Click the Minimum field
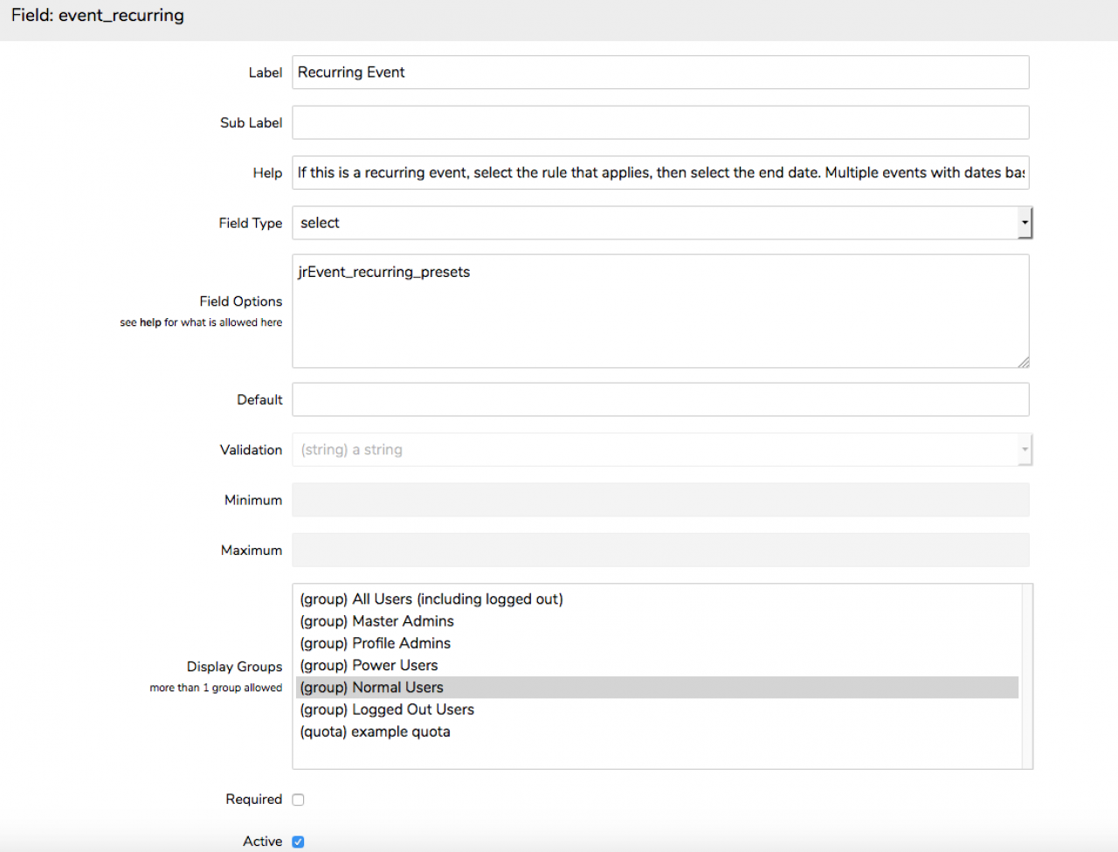 [x=659, y=500]
